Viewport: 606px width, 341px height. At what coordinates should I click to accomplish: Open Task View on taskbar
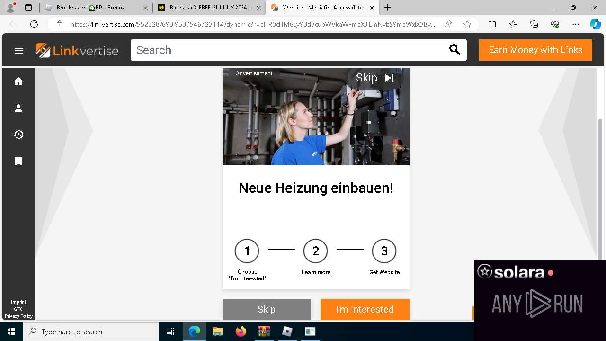coord(170,332)
